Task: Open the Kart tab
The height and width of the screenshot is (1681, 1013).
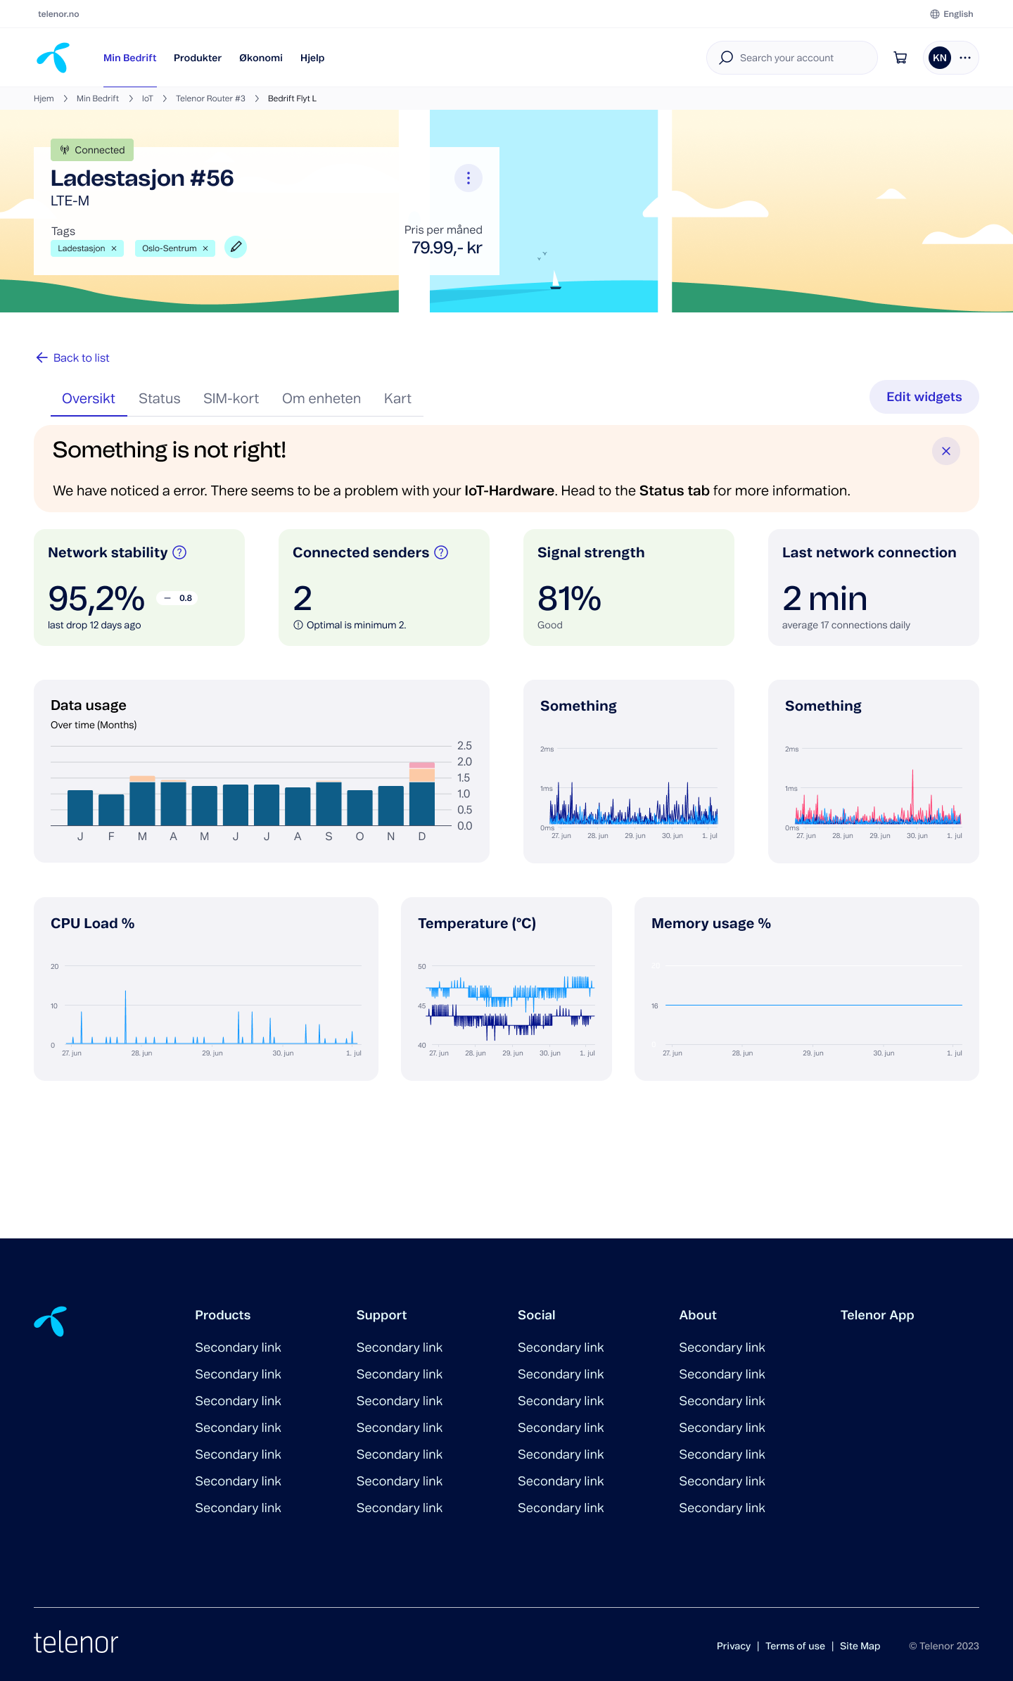Action: pyautogui.click(x=397, y=398)
